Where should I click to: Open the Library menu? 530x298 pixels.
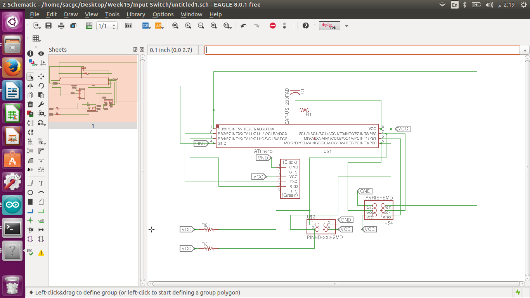(x=135, y=14)
